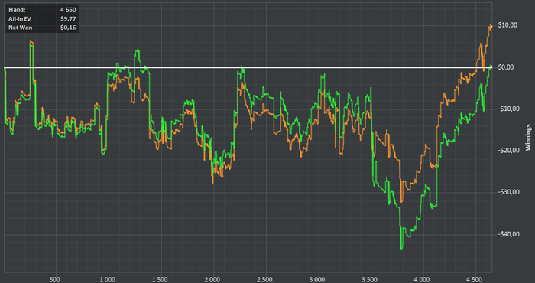Click the orange All-In EV line endpoint marker
Screen dimensions: 535x283
[491, 26]
